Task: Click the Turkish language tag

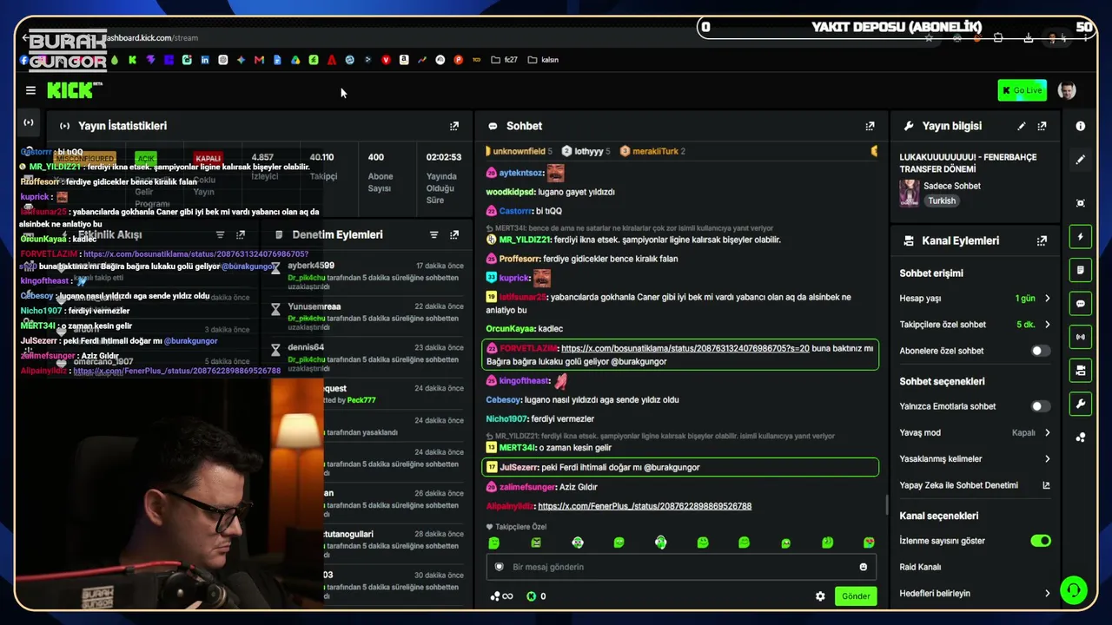Action: point(941,201)
